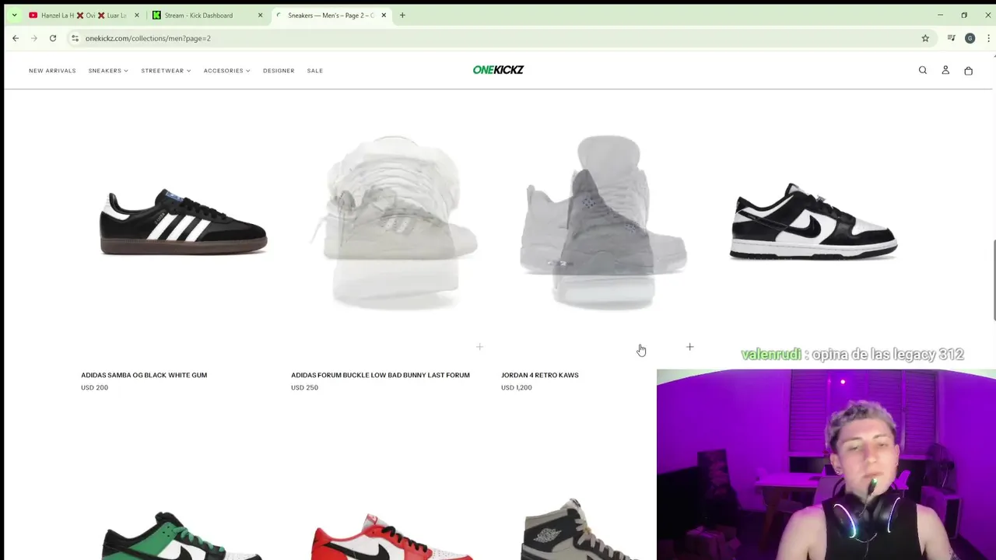Close the Stream - Kick Dashboard tab
996x560 pixels.
260,16
